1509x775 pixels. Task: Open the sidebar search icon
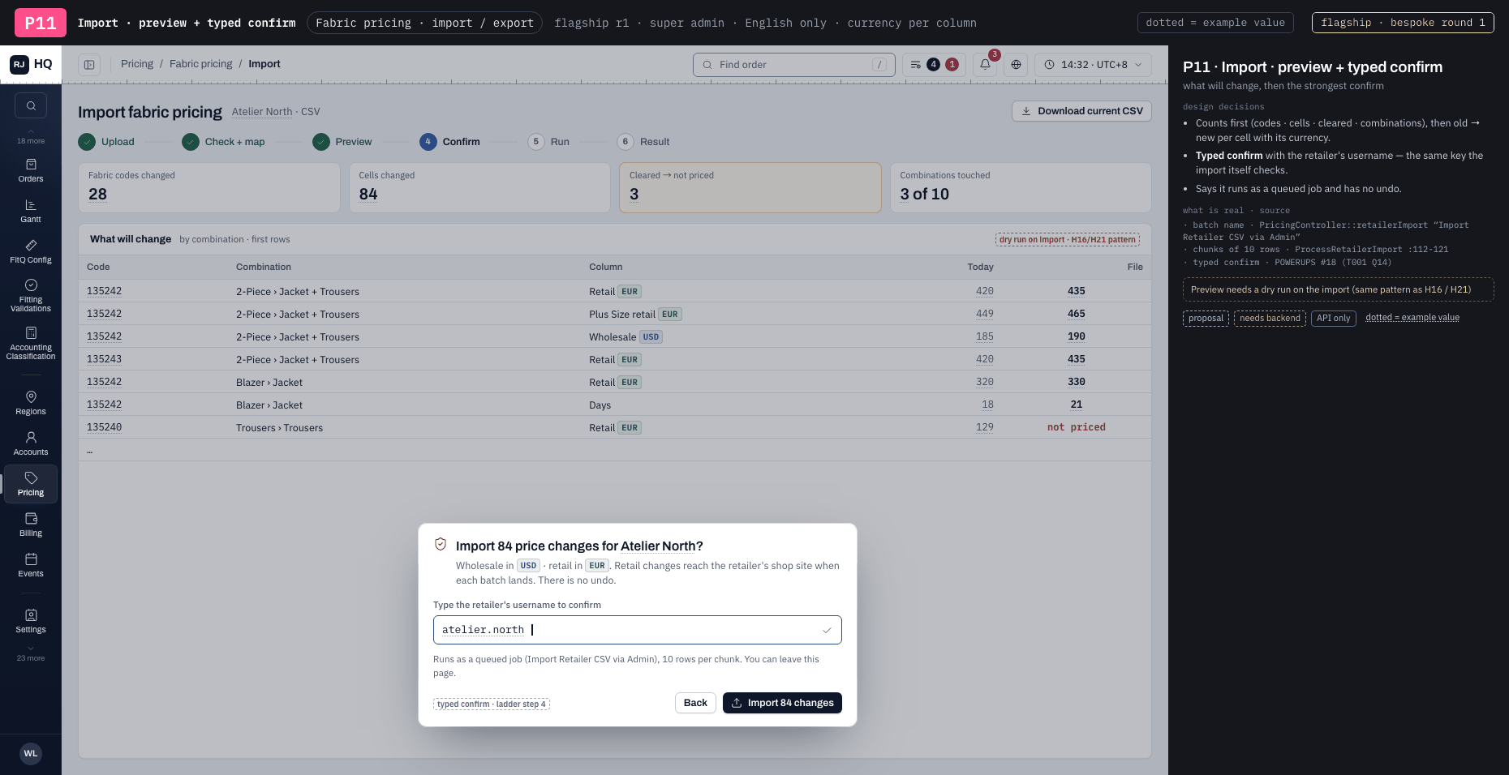click(31, 105)
